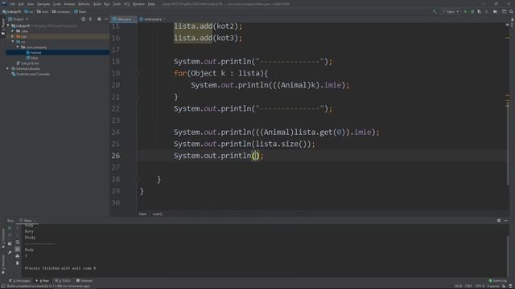
Task: Expand the .idea folder
Action: (x=13, y=31)
